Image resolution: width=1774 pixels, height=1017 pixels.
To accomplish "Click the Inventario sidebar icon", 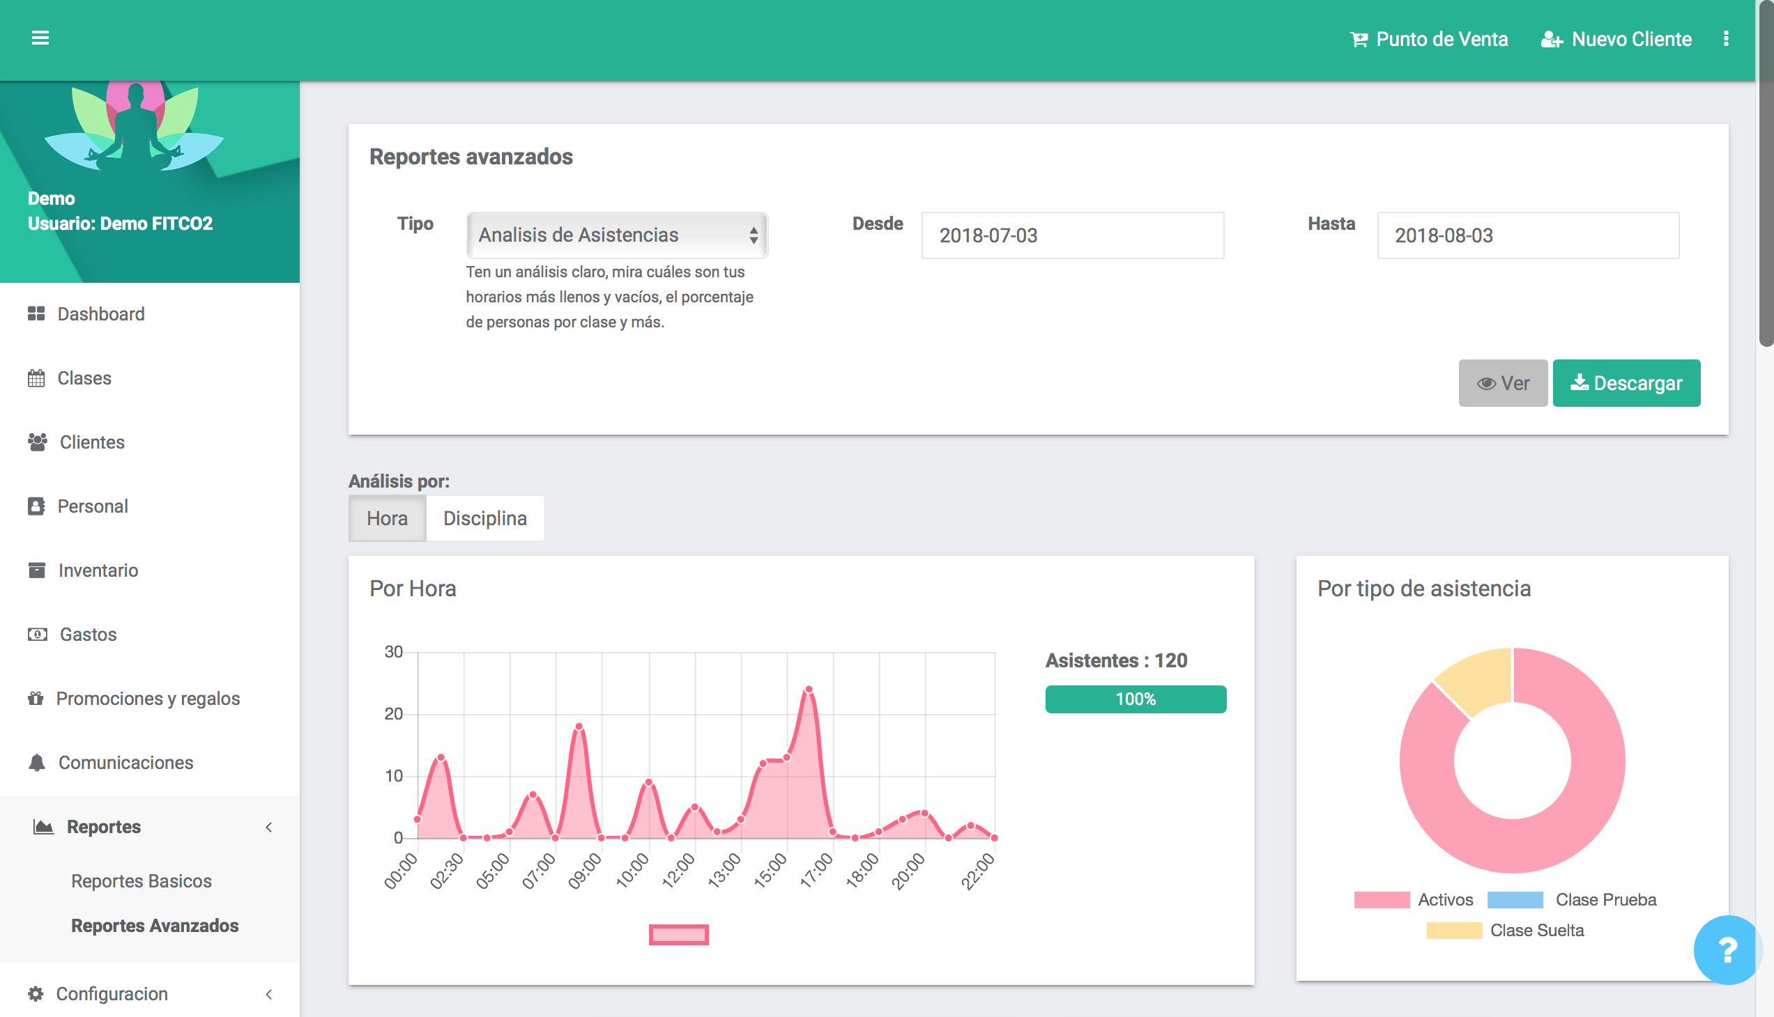I will [x=36, y=570].
